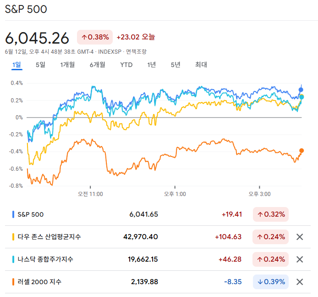Click the 0.4% axis label
318x297 pixels.
16,83
